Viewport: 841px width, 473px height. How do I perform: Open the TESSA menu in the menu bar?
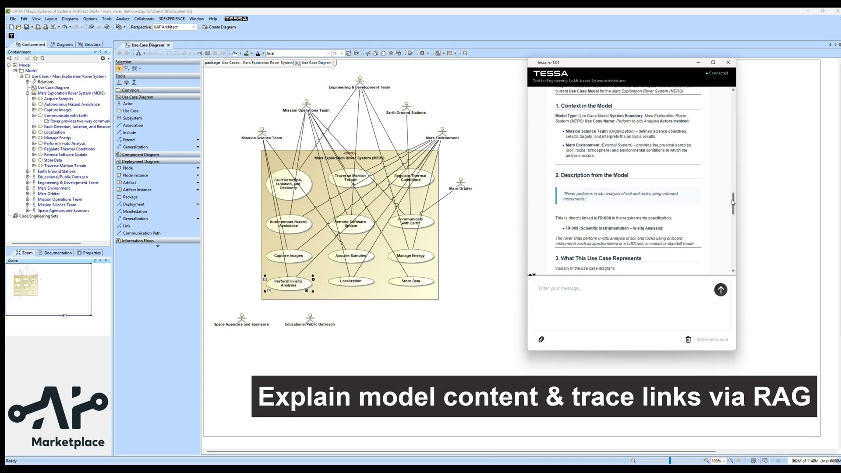coord(236,19)
